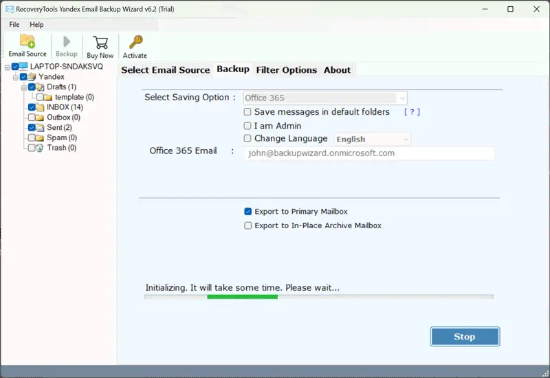Switch to Filter Options tab
The height and width of the screenshot is (378, 550).
coord(286,70)
